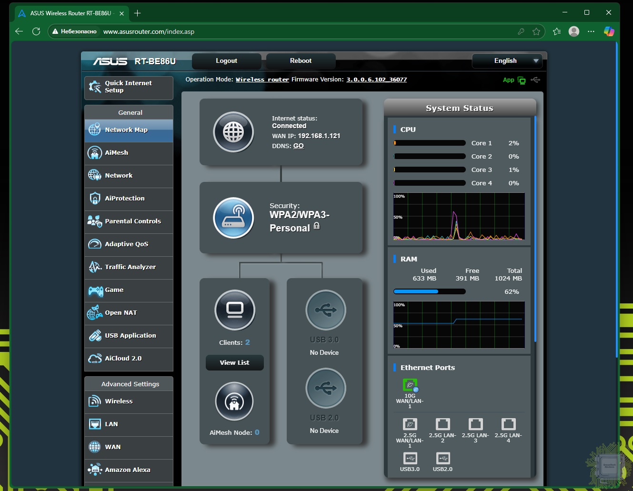
Task: Click the USB2.0 port status icon
Action: coord(442,458)
